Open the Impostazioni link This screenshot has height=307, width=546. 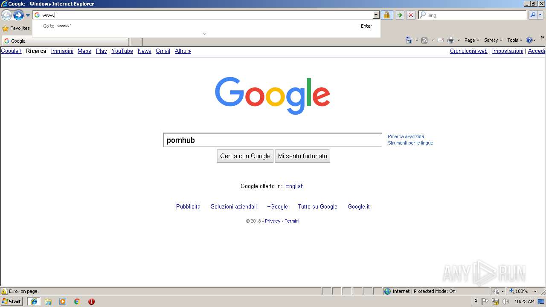(508, 51)
